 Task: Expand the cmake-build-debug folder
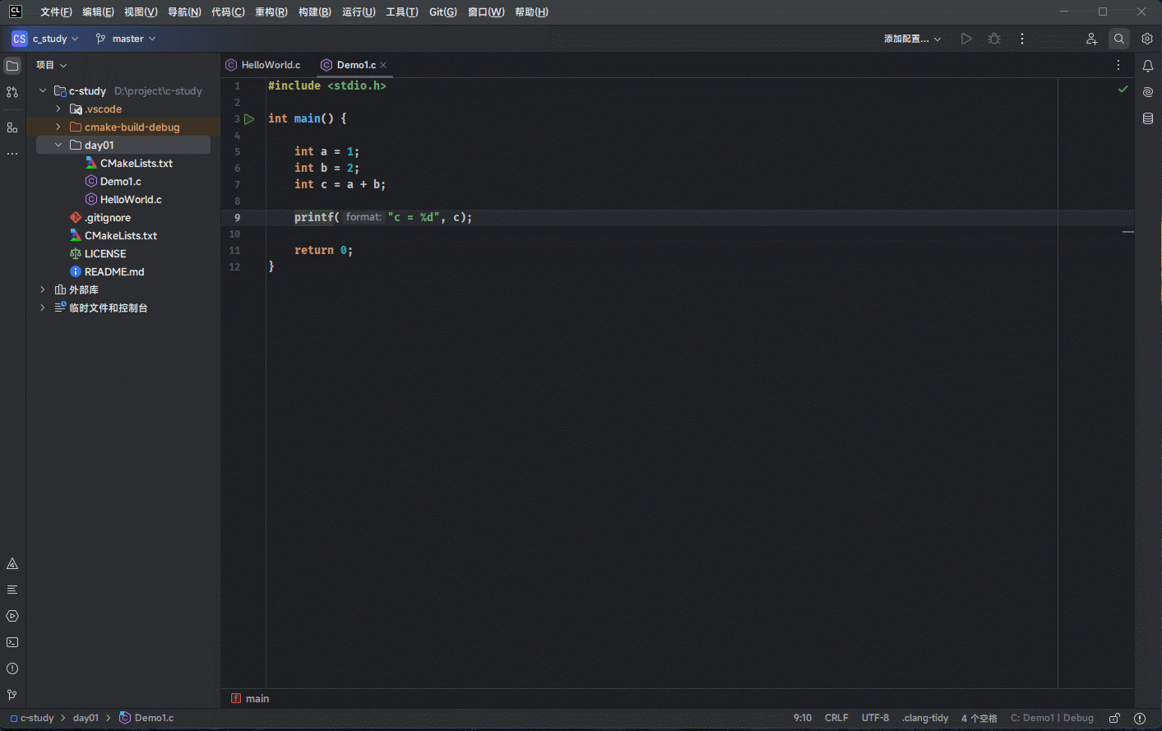58,127
